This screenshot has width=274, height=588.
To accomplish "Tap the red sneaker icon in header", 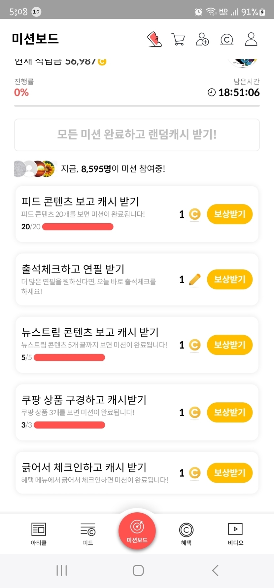I will 154,39.
